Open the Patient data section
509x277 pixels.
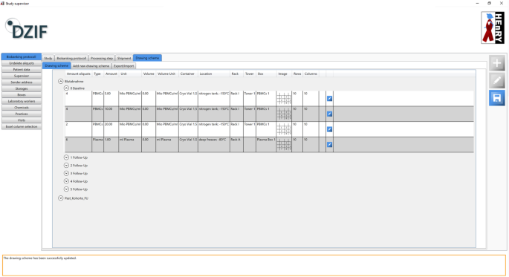(22, 69)
